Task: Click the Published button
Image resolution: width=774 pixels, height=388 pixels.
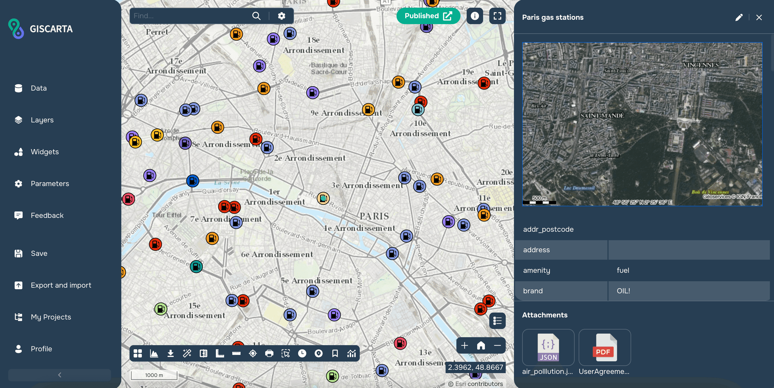Action: point(428,16)
